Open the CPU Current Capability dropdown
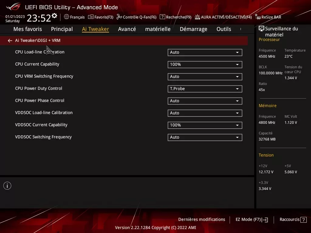The height and width of the screenshot is (233, 311). [205, 64]
